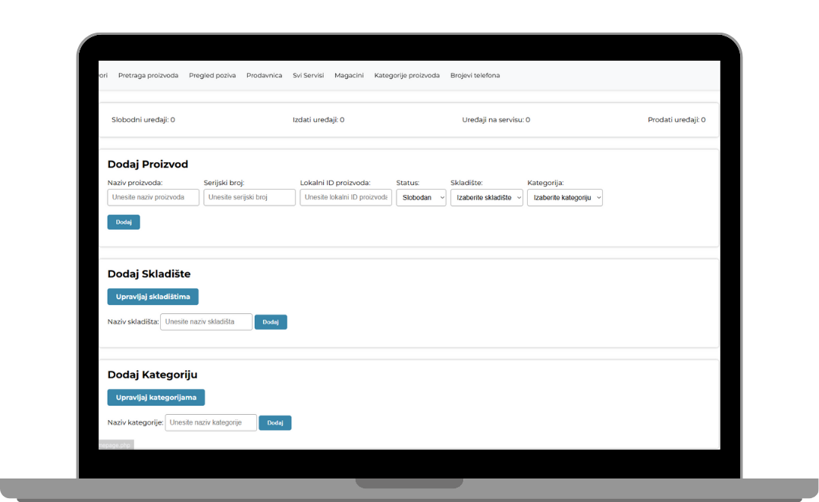Screen dimensions: 819x502
Task: Navigate to Magacini
Action: pos(349,76)
